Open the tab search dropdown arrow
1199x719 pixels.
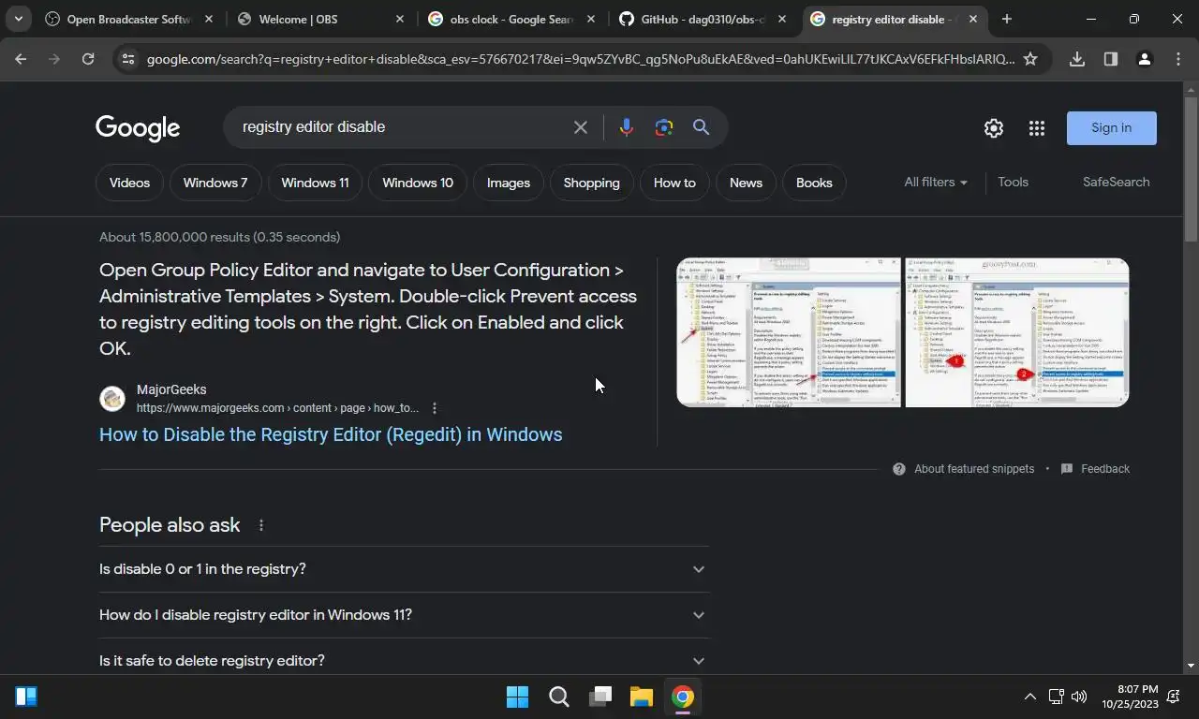click(18, 19)
